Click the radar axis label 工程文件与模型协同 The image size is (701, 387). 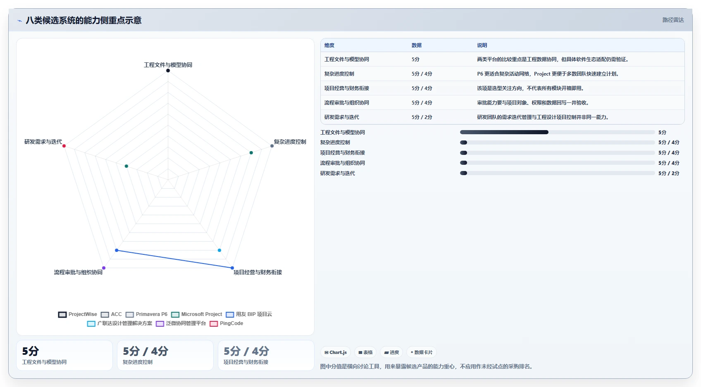168,65
